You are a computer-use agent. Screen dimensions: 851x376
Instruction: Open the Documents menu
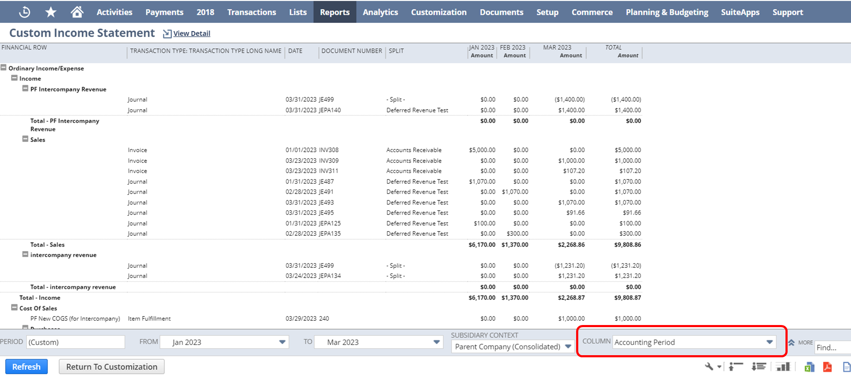[x=502, y=12]
